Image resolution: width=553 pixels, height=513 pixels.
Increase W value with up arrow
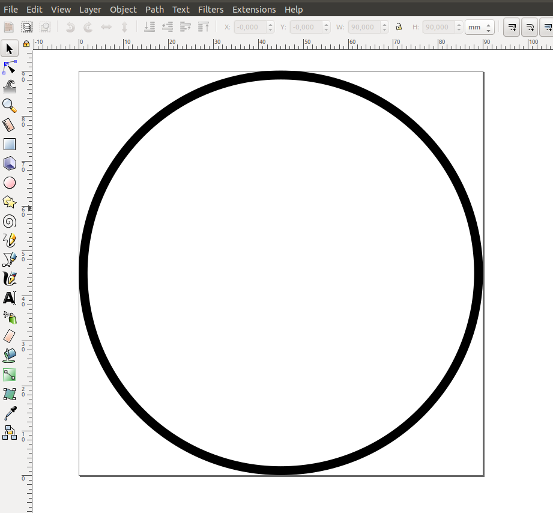point(385,25)
